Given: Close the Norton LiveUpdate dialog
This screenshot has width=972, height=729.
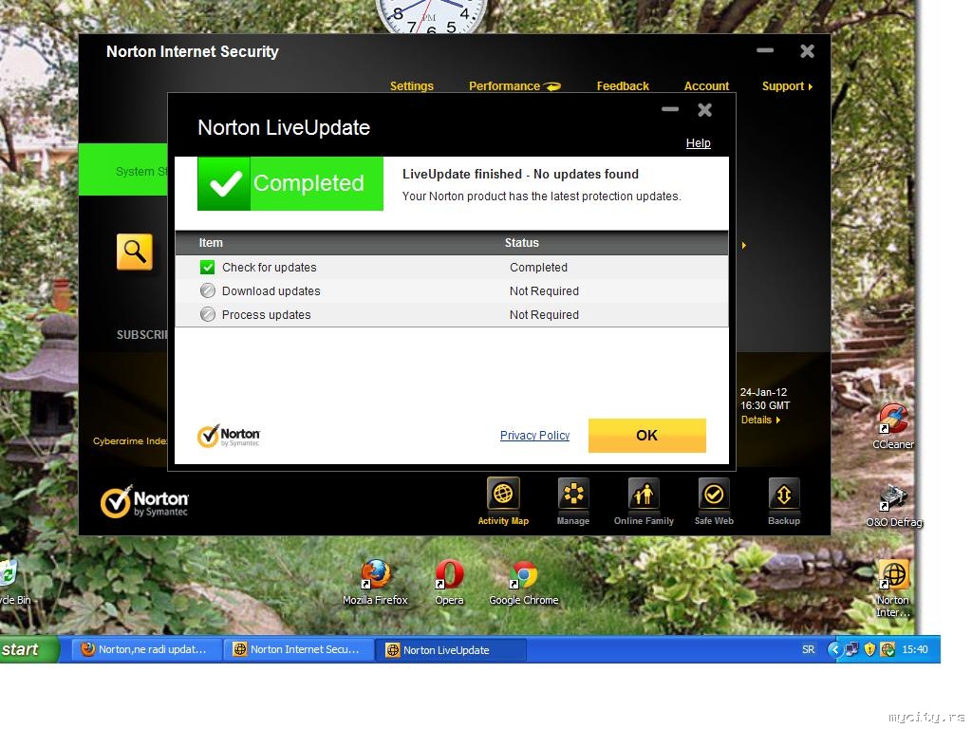Looking at the screenshot, I should point(705,110).
